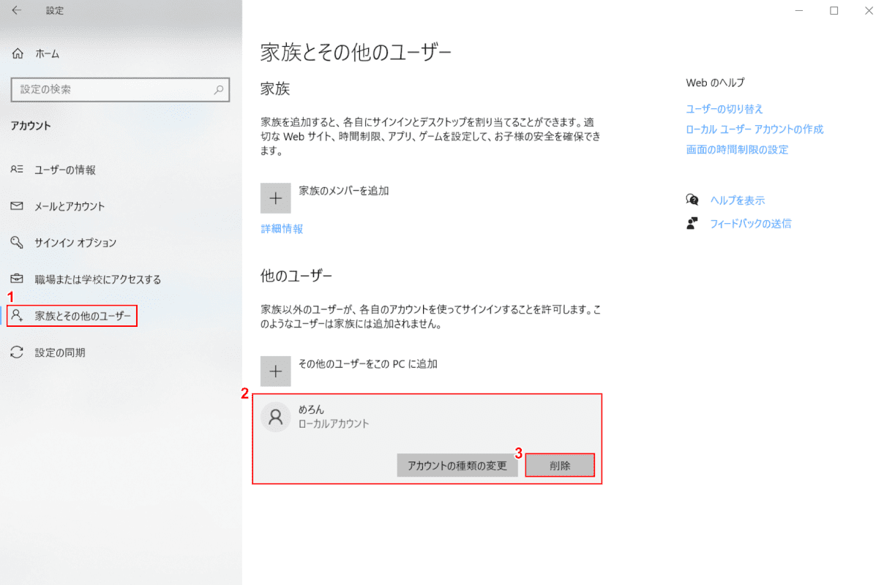Viewport: 884px width, 585px height.
Task: Select the めろん account name
Action: point(312,409)
